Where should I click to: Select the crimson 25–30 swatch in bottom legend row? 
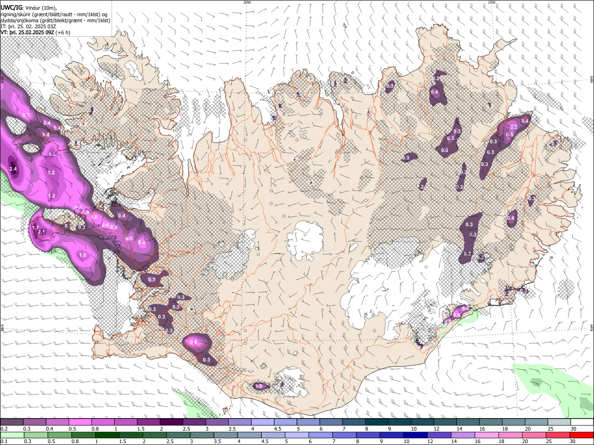[x=557, y=435]
